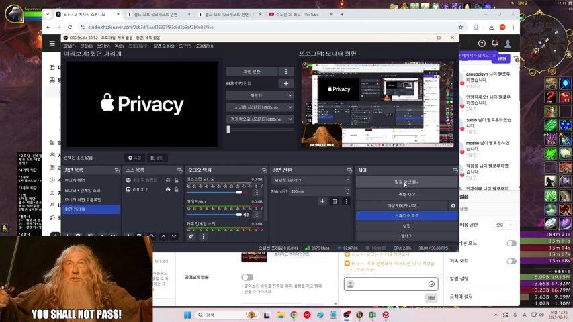Mute the 마이크/Aux speaker icon
573x322 pixels.
(x=246, y=215)
